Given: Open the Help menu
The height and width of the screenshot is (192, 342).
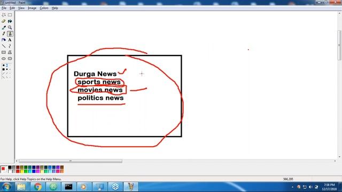Looking at the screenshot, I should coord(55,8).
